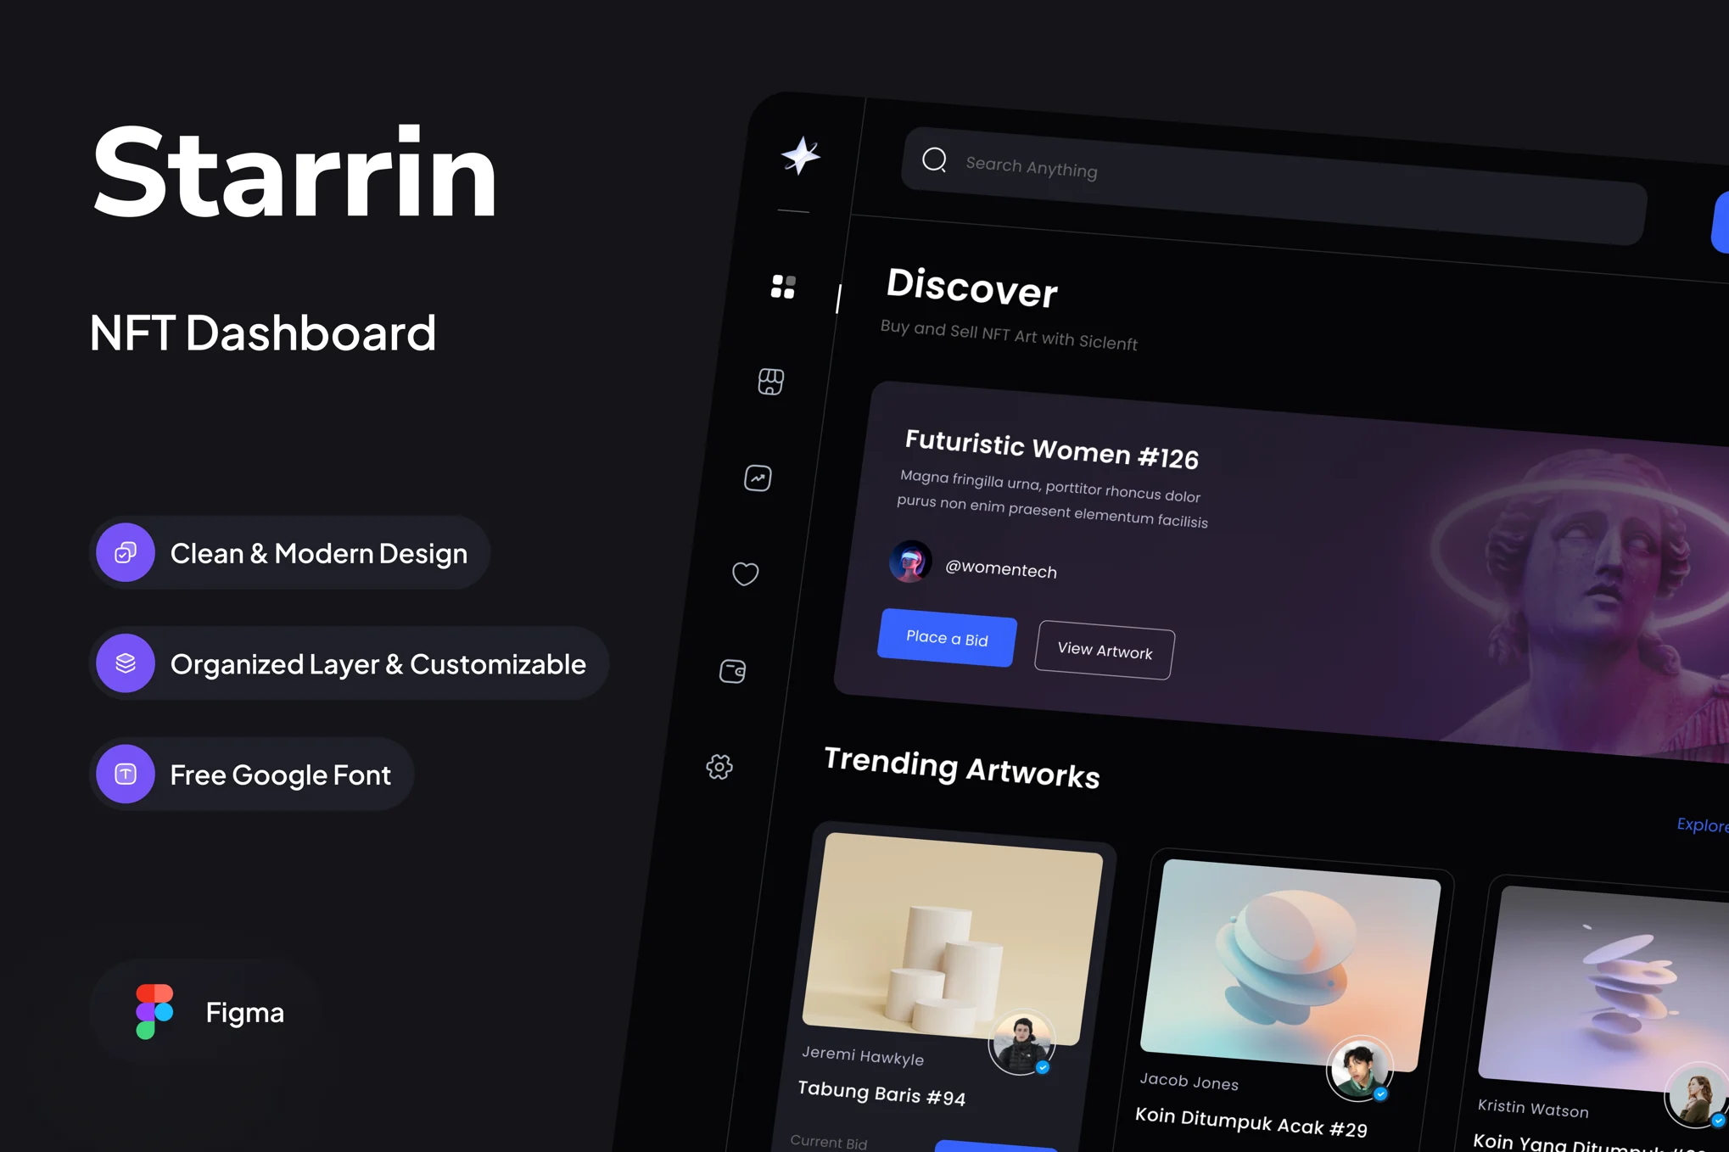Open the wallet icon in the sidebar
Image resolution: width=1729 pixels, height=1152 pixels.
[x=733, y=671]
